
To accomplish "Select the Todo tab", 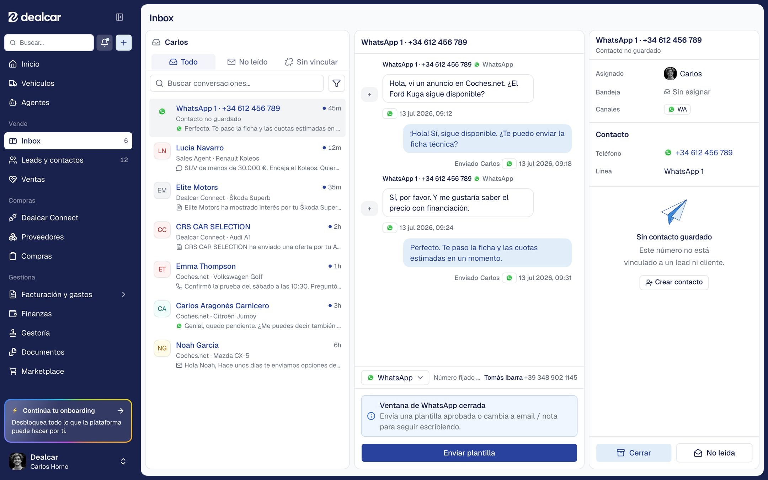I will point(183,62).
